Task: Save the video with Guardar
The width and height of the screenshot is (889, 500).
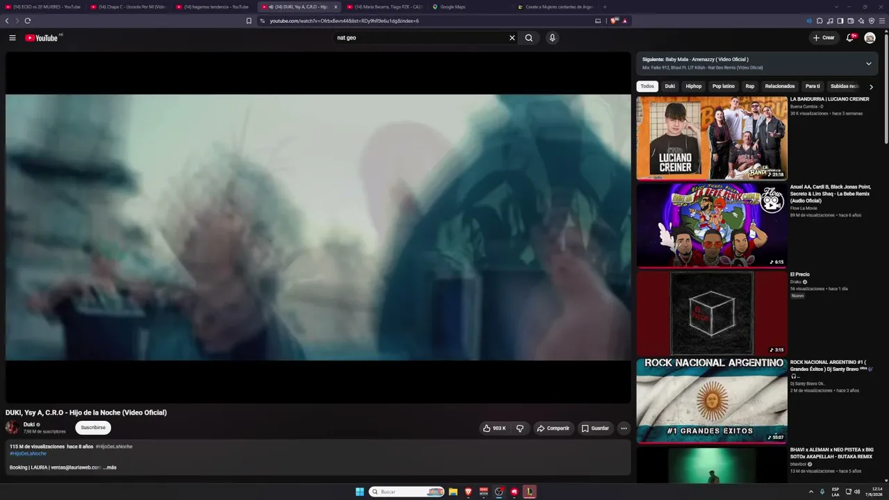Action: [x=595, y=428]
